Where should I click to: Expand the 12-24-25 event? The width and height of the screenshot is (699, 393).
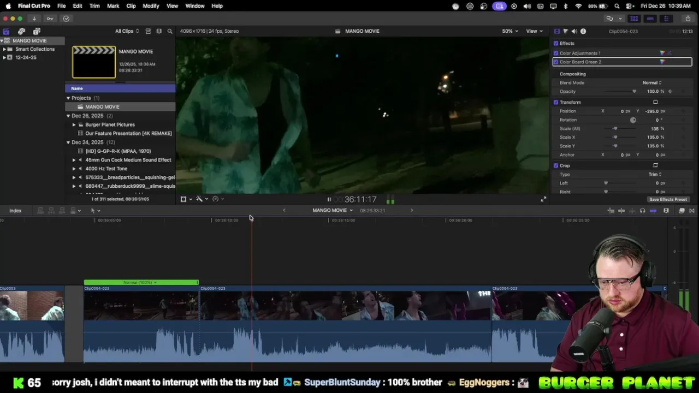(4, 57)
